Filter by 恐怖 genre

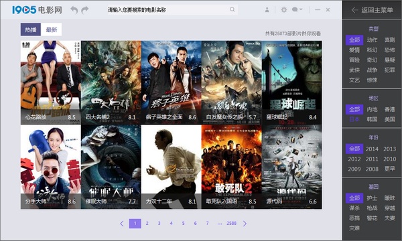390,50
